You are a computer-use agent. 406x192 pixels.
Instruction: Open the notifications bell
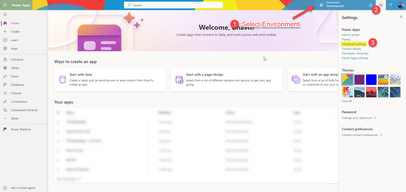click(371, 5)
